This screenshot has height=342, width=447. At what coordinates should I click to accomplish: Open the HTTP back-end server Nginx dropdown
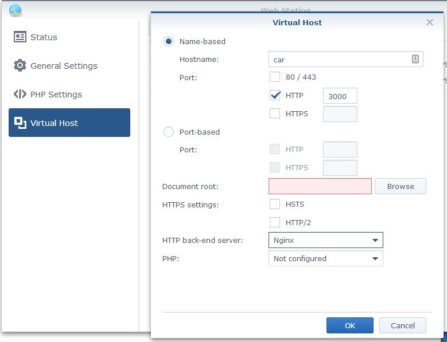point(326,240)
